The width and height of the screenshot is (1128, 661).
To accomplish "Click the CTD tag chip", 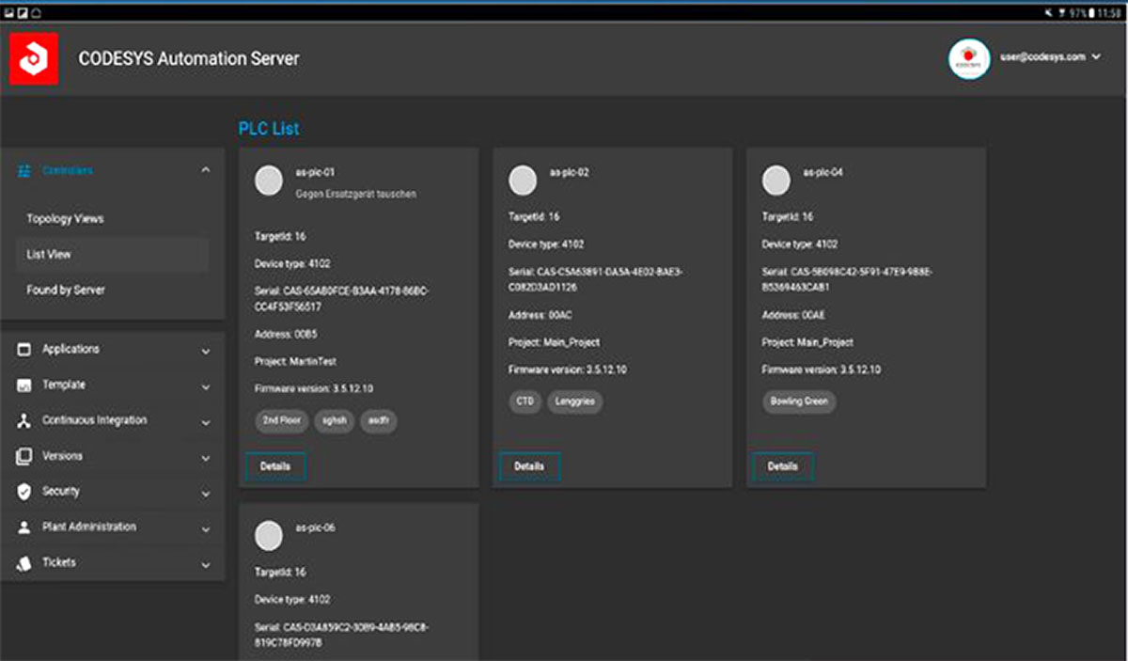I will pyautogui.click(x=525, y=401).
